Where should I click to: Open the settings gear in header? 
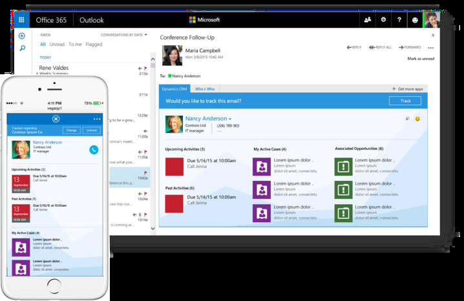coord(383,20)
